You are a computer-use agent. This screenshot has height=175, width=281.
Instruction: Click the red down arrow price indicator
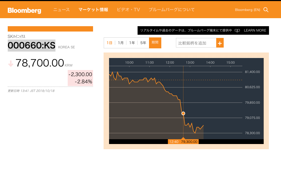coord(11,64)
